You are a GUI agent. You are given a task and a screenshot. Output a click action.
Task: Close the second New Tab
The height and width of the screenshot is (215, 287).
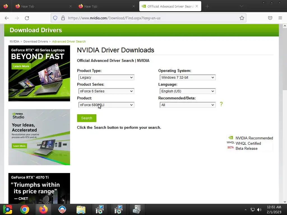point(134,6)
